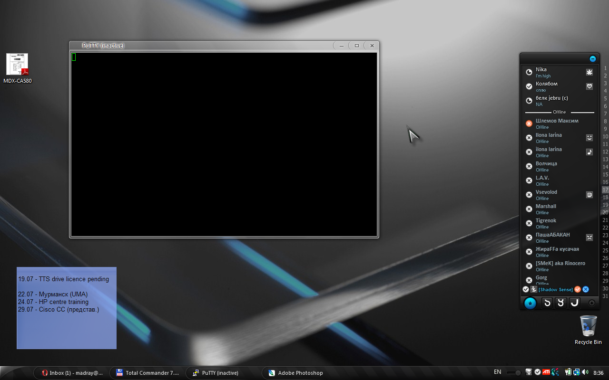Click the orange offline icon for Шлемов Максим

pyautogui.click(x=529, y=123)
